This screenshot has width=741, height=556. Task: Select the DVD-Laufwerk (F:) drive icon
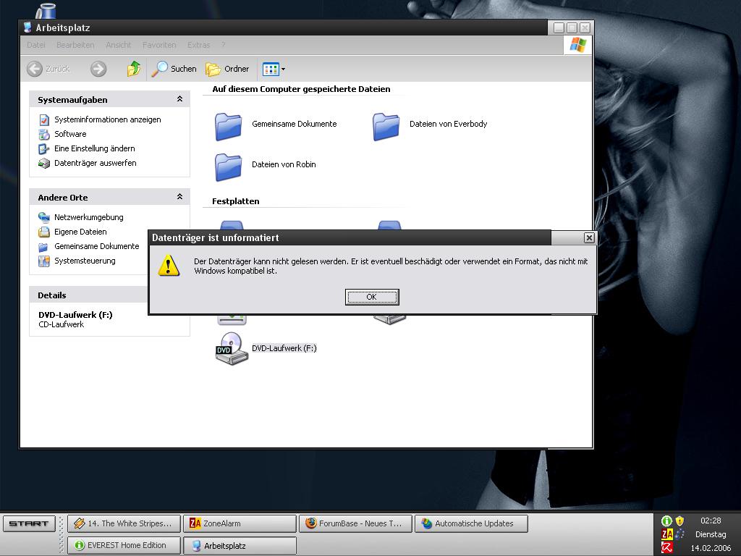[x=232, y=348]
